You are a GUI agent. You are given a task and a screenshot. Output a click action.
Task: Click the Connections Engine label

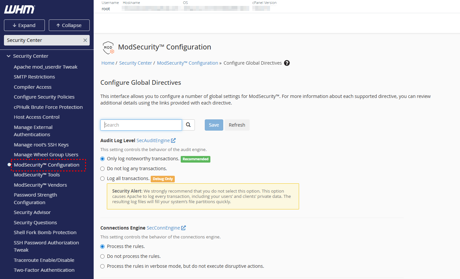[x=123, y=228]
